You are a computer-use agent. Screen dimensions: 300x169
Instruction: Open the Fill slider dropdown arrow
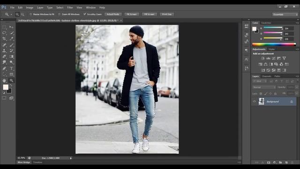[x=297, y=93]
